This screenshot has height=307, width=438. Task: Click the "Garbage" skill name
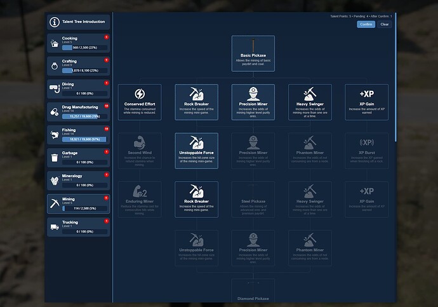(x=70, y=153)
